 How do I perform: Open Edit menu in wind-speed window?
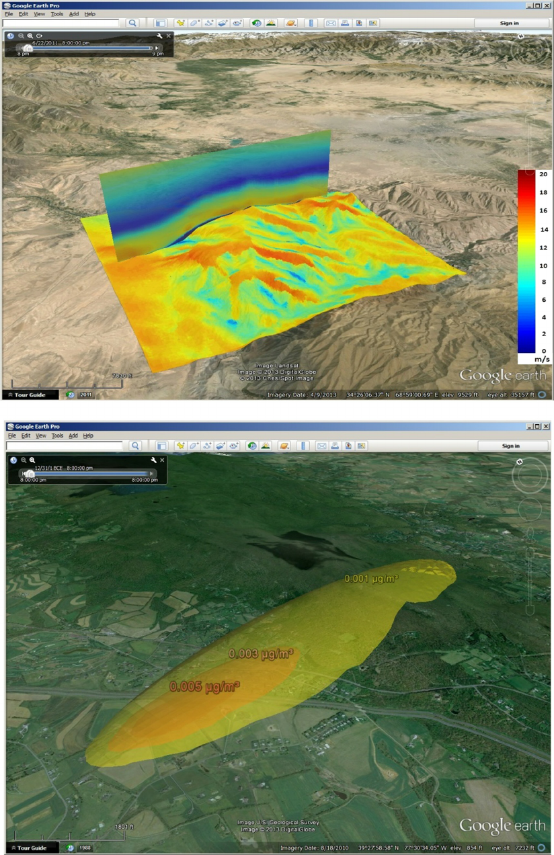pyautogui.click(x=24, y=13)
